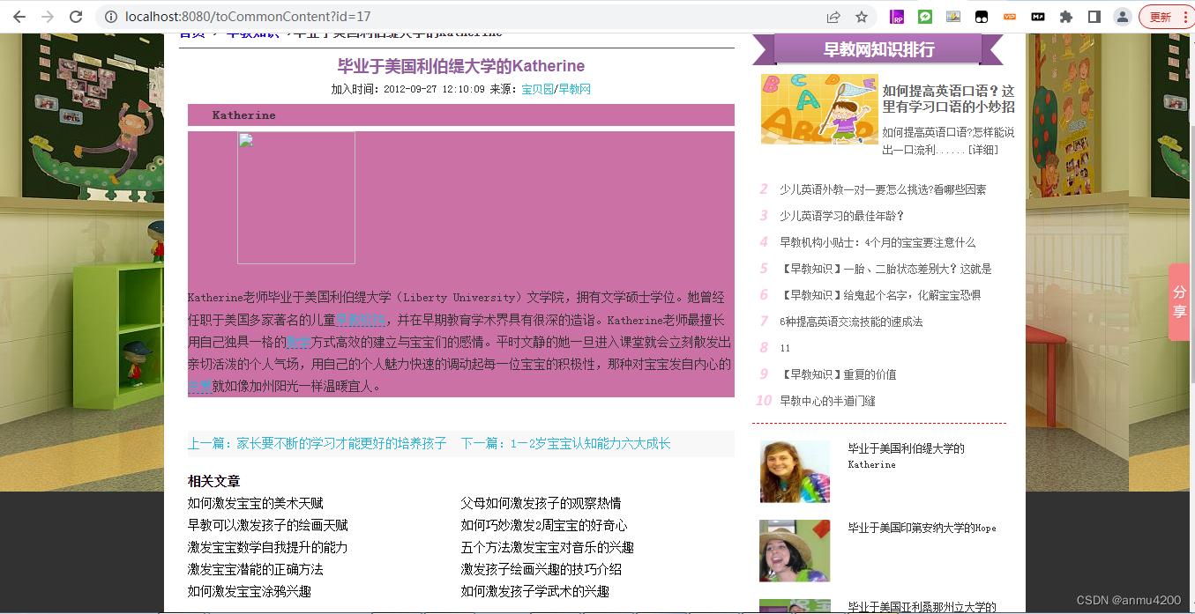The image size is (1195, 614).
Task: Open the 宝贝园 source link
Action: coord(537,90)
